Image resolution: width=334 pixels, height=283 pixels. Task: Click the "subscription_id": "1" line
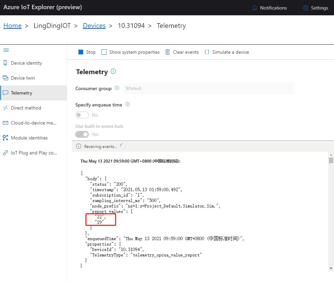pyautogui.click(x=116, y=195)
